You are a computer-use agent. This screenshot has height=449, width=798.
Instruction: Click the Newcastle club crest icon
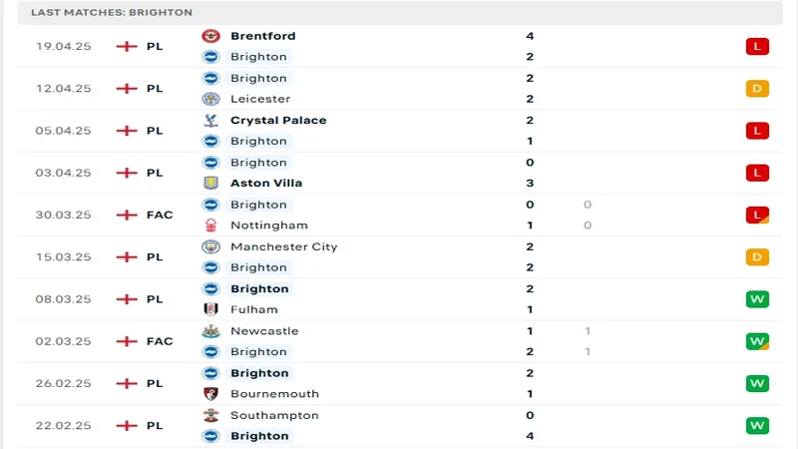[210, 331]
